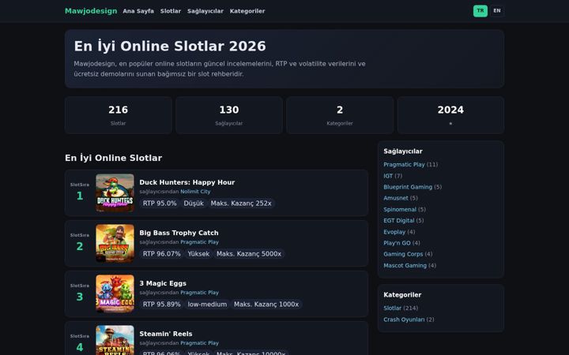The image size is (569, 355).
Task: Visit Pragmatic Play link under Steamin' Reels
Action: coord(200,342)
